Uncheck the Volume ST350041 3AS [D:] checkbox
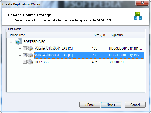 pos(25,55)
